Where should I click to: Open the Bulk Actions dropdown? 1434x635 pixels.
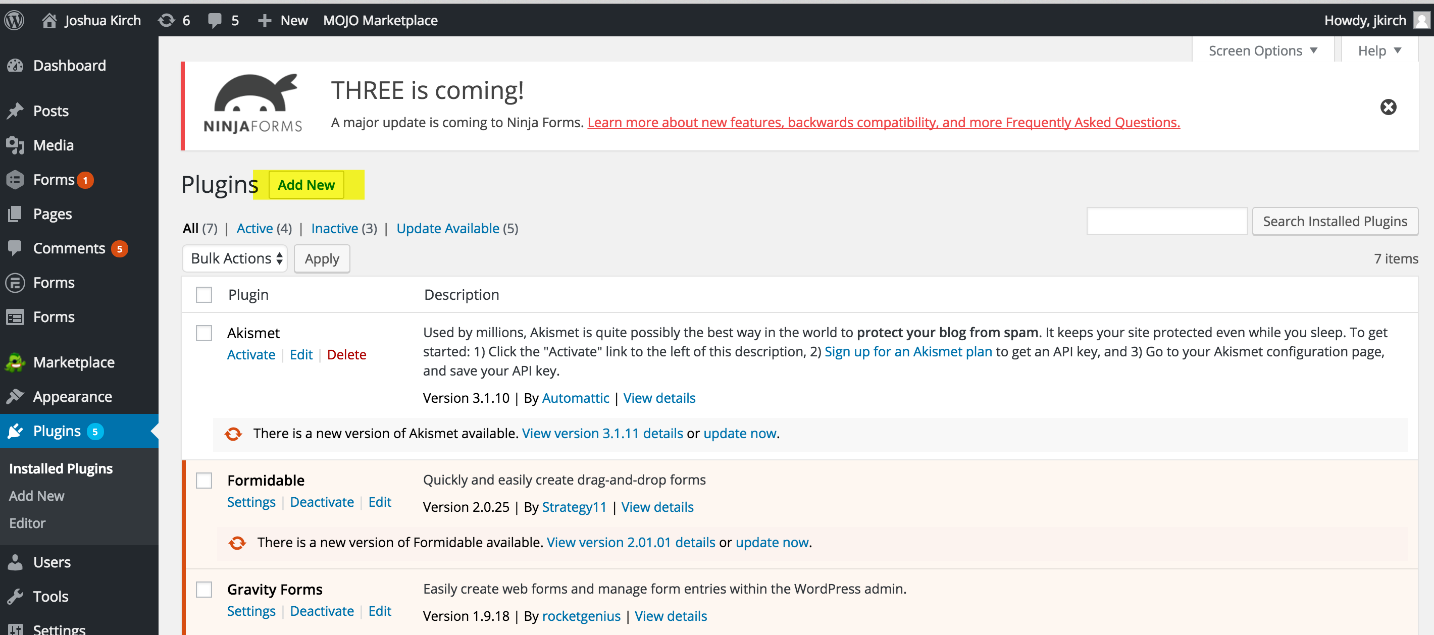(234, 258)
